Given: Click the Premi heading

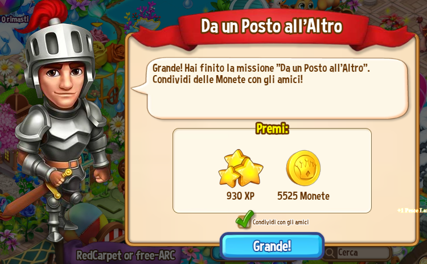Looking at the screenshot, I should point(272,129).
